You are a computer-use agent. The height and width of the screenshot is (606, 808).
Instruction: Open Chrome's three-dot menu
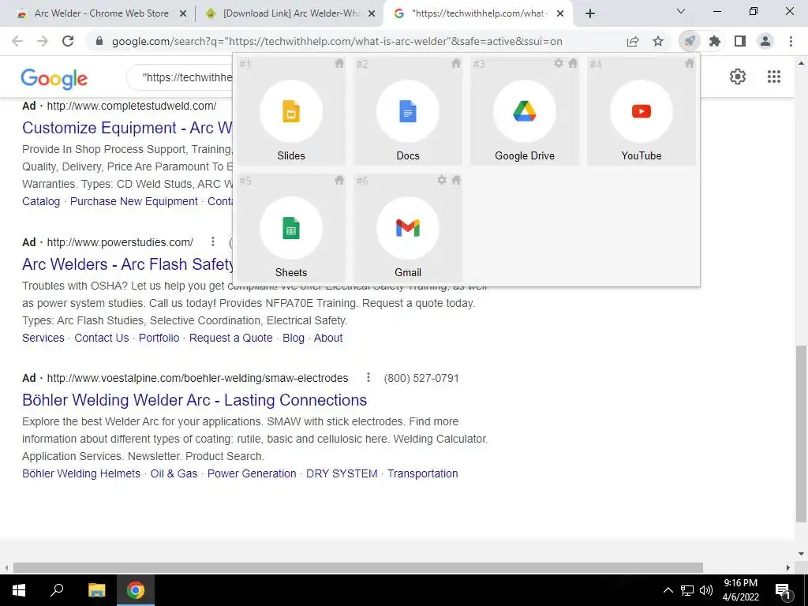pyautogui.click(x=791, y=41)
